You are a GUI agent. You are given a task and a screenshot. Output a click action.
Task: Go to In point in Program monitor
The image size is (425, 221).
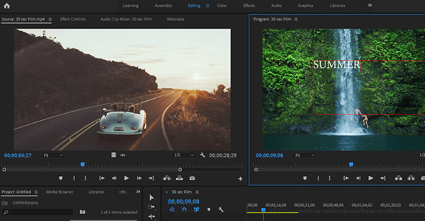[x=346, y=178]
